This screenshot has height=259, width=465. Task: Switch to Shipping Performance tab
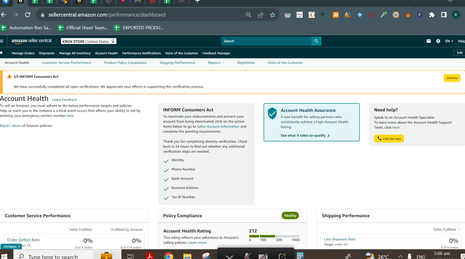[177, 63]
